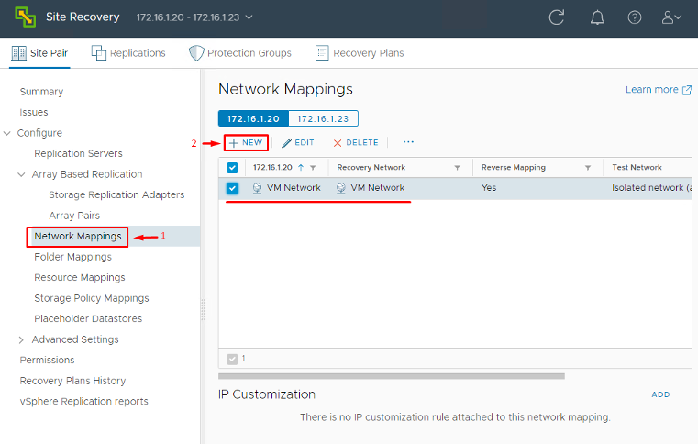Click the Recovery Network column header
The height and width of the screenshot is (444, 698).
(x=371, y=168)
